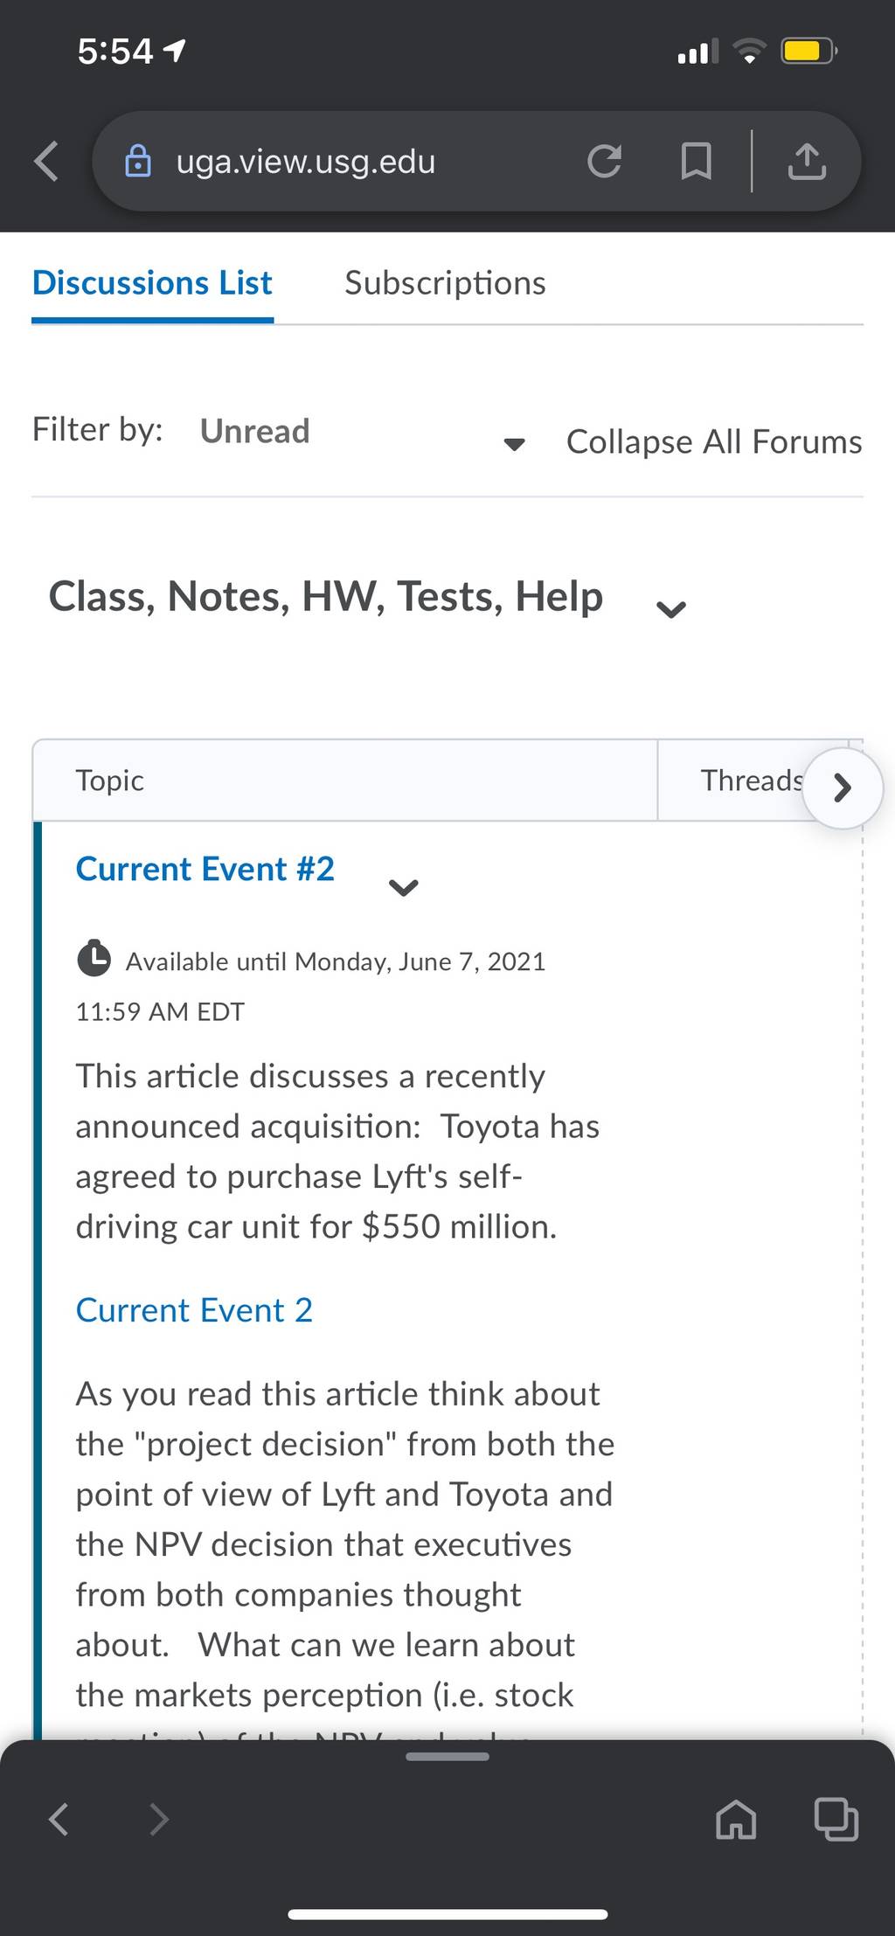Navigate forward with bottom toolbar arrow
The image size is (895, 1936).
pos(158,1819)
